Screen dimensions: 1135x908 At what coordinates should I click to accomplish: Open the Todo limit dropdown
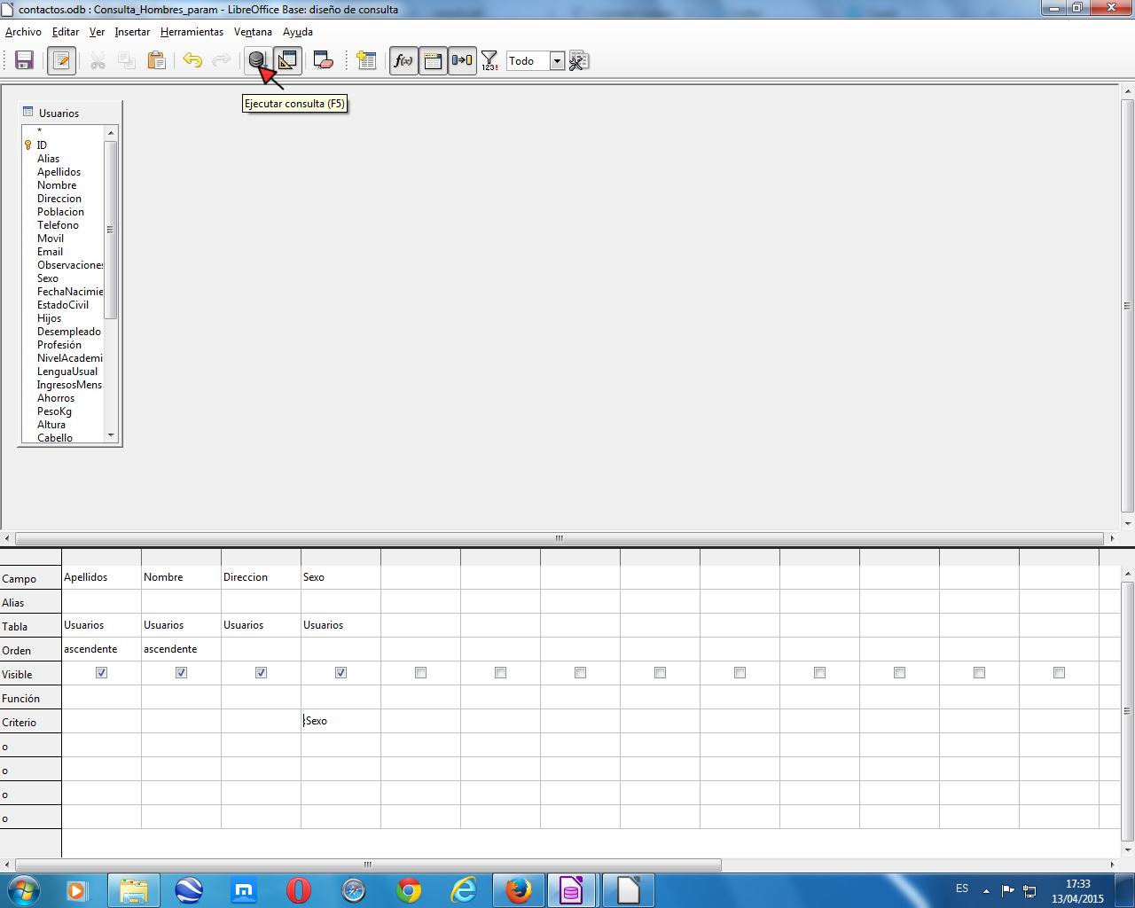coord(557,60)
